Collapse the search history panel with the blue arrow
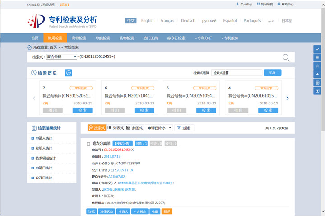 (x=69, y=73)
